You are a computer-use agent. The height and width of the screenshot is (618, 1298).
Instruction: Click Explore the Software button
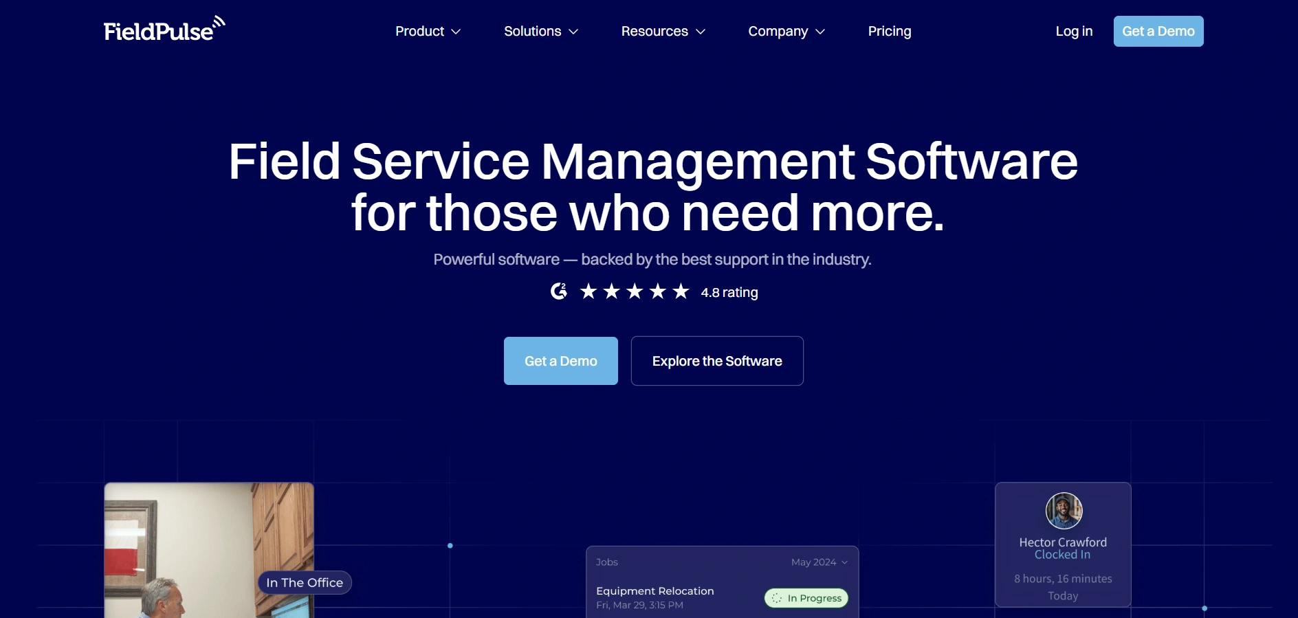717,361
